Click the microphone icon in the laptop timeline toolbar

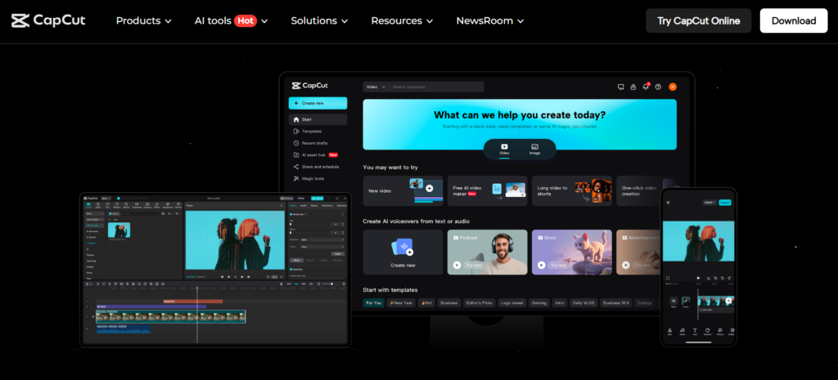tap(282, 284)
